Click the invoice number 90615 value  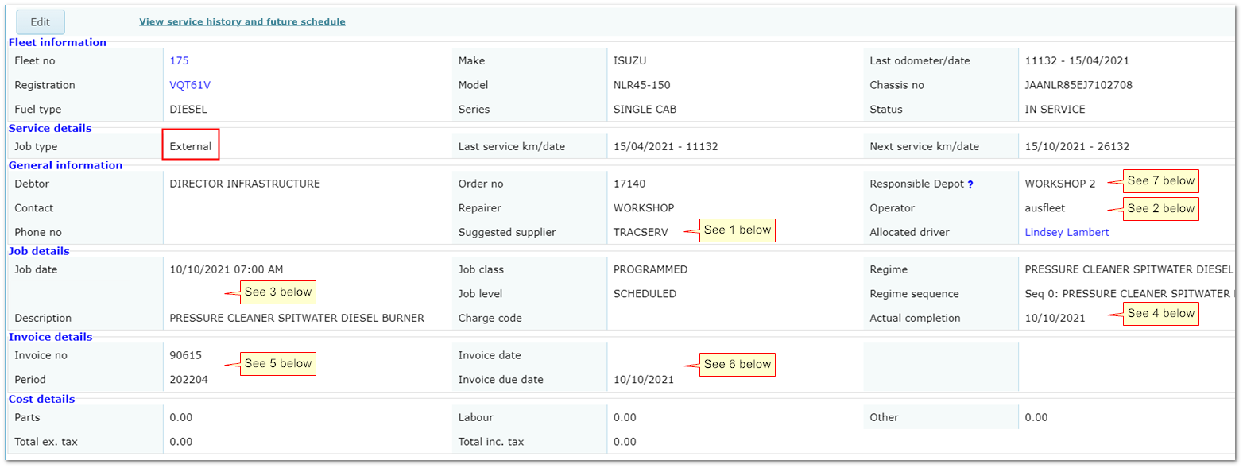[185, 355]
